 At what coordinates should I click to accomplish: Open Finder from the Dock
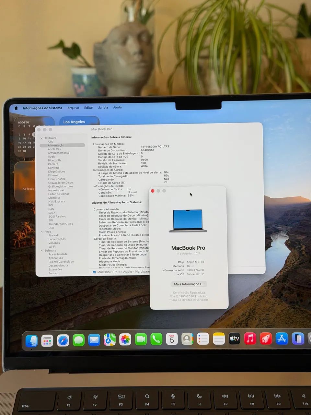point(31,341)
